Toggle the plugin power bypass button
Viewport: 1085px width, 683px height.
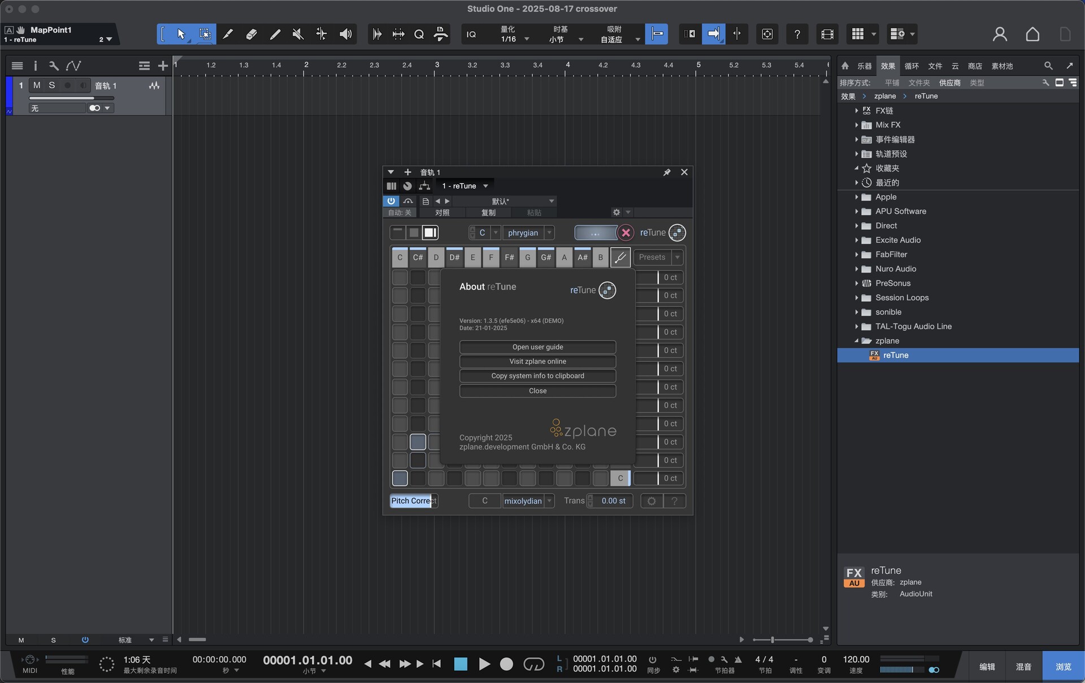click(x=390, y=201)
